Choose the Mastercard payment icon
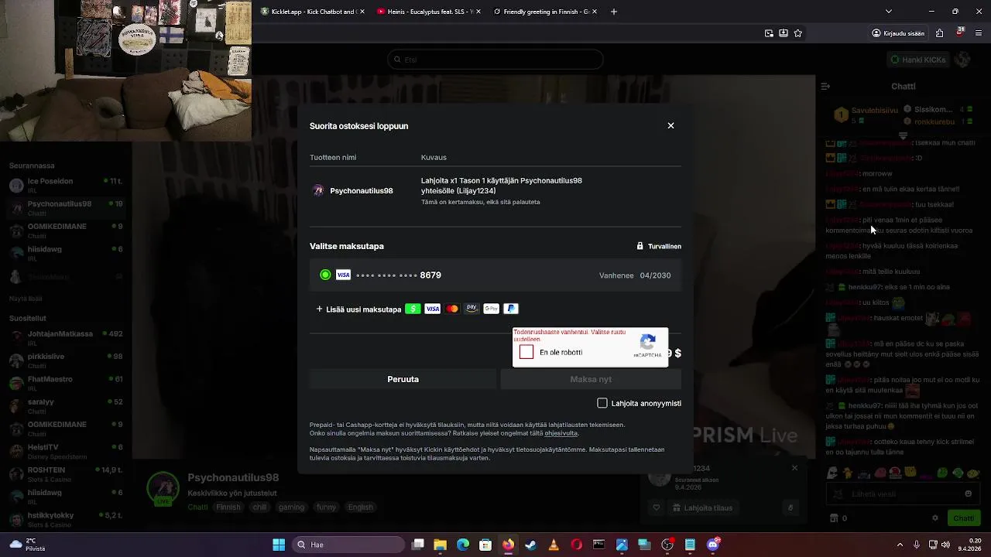Screen dimensions: 991x557 click(x=452, y=309)
